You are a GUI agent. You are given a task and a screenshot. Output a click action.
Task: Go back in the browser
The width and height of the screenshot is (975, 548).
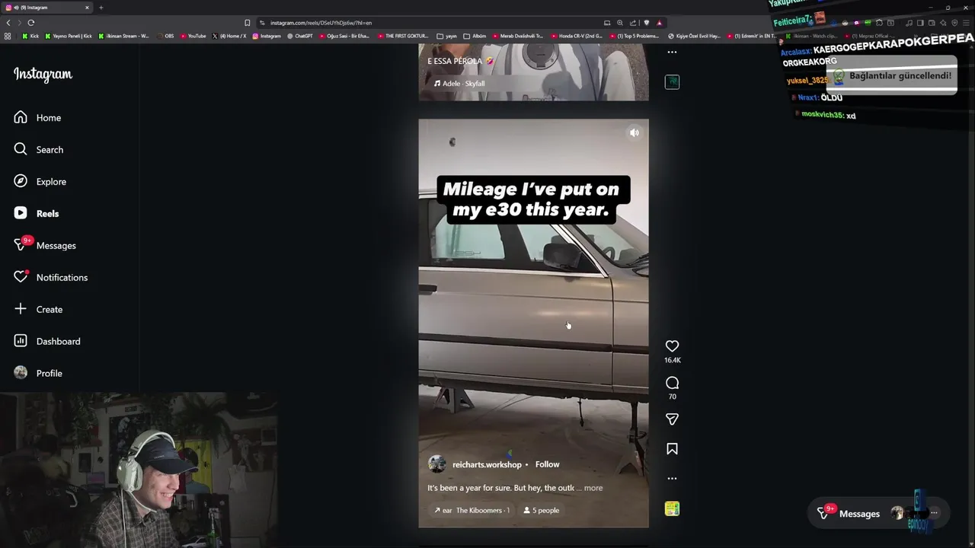8,23
